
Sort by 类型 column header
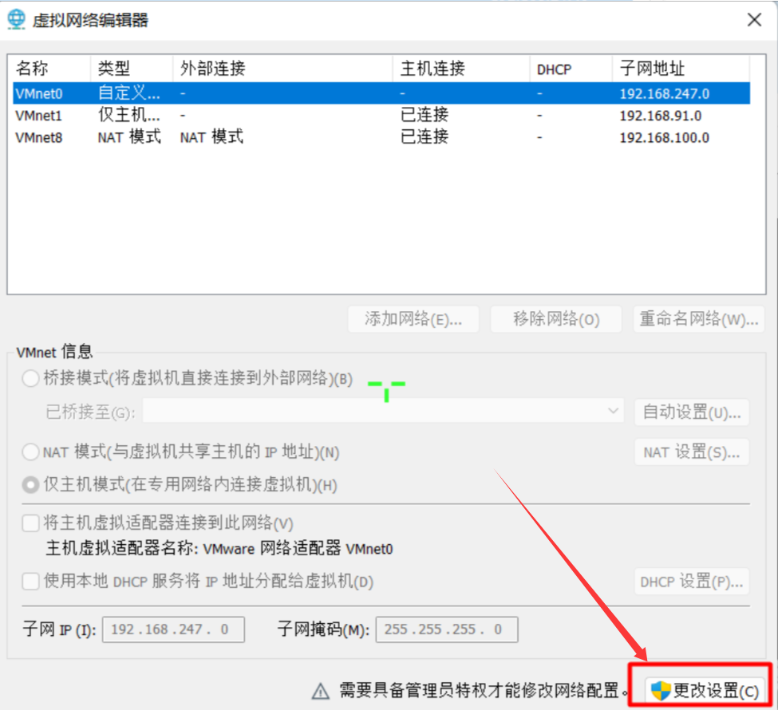point(132,69)
